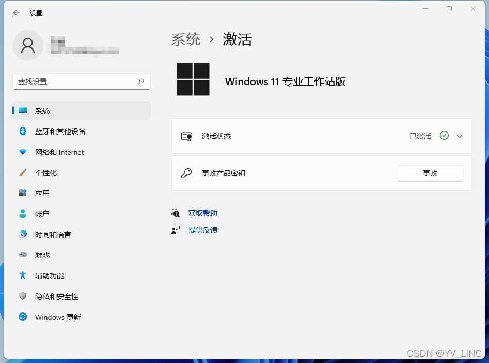Click the key icon beside 更改产品密钥
The width and height of the screenshot is (489, 363).
186,173
